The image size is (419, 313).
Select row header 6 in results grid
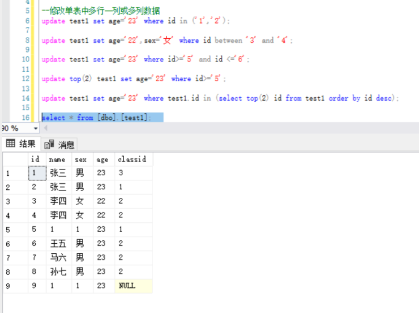(x=15, y=244)
